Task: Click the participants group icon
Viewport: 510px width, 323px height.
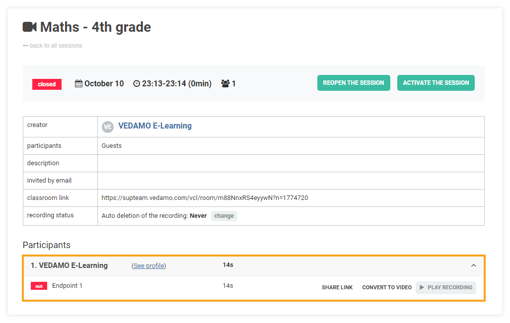Action: click(x=225, y=83)
